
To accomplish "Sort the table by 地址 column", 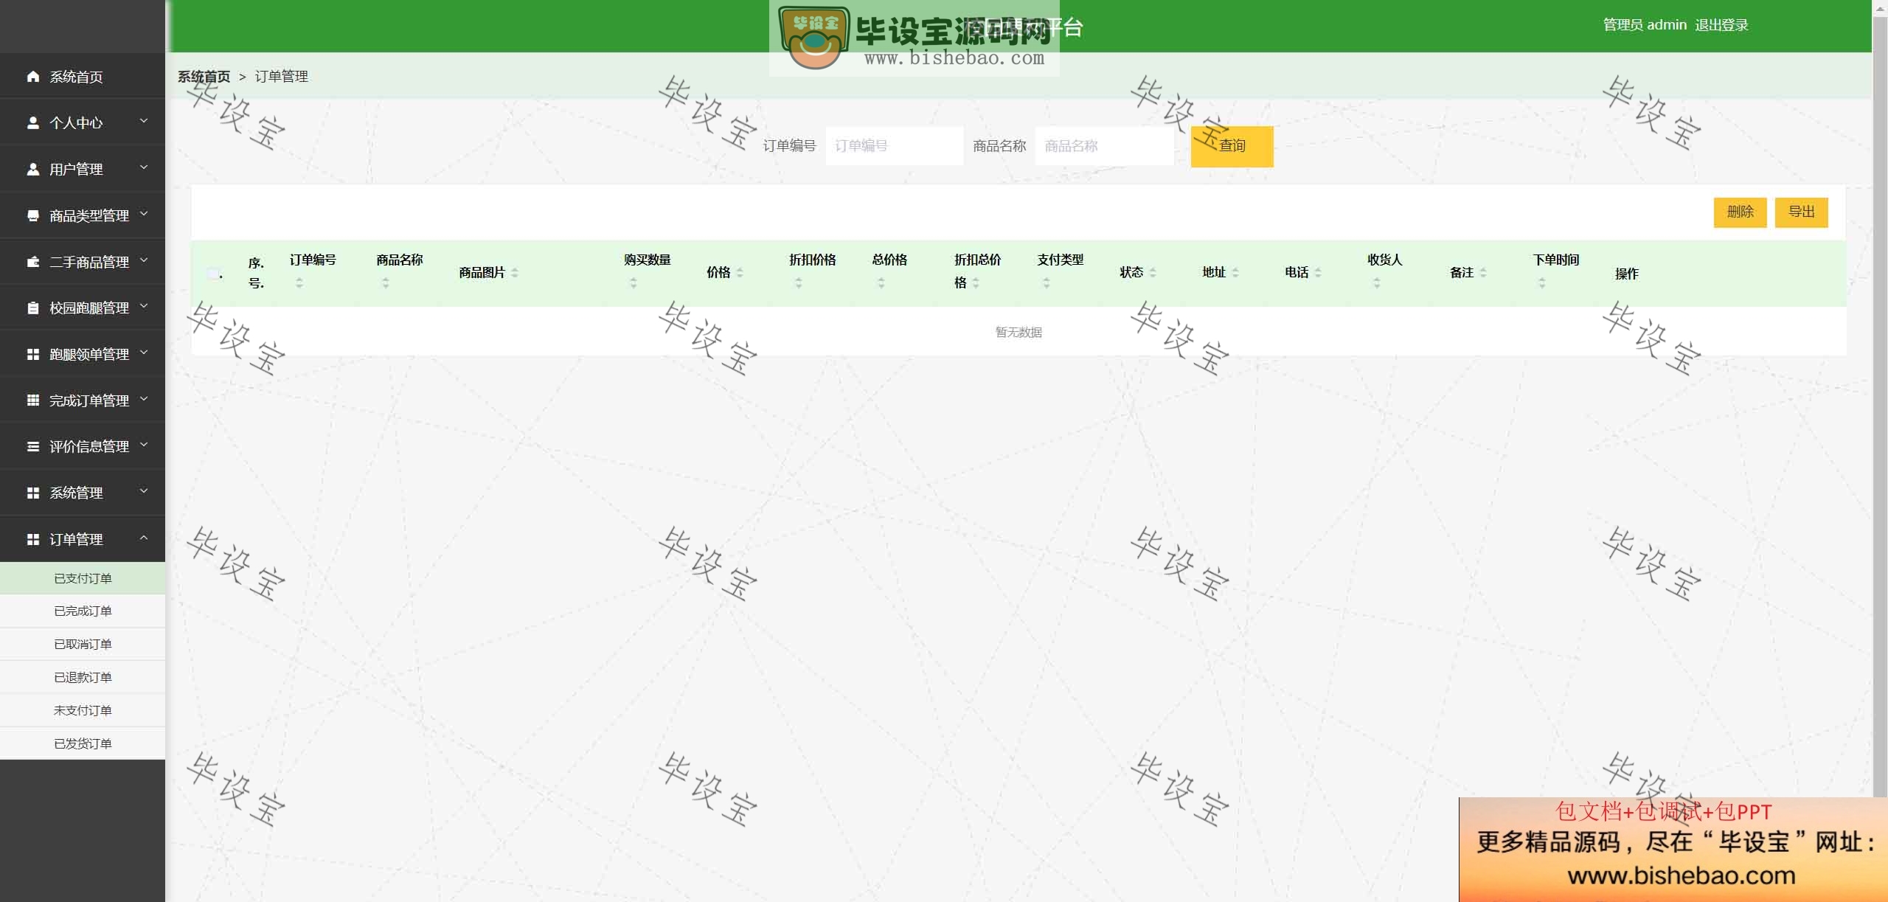I will [1235, 273].
